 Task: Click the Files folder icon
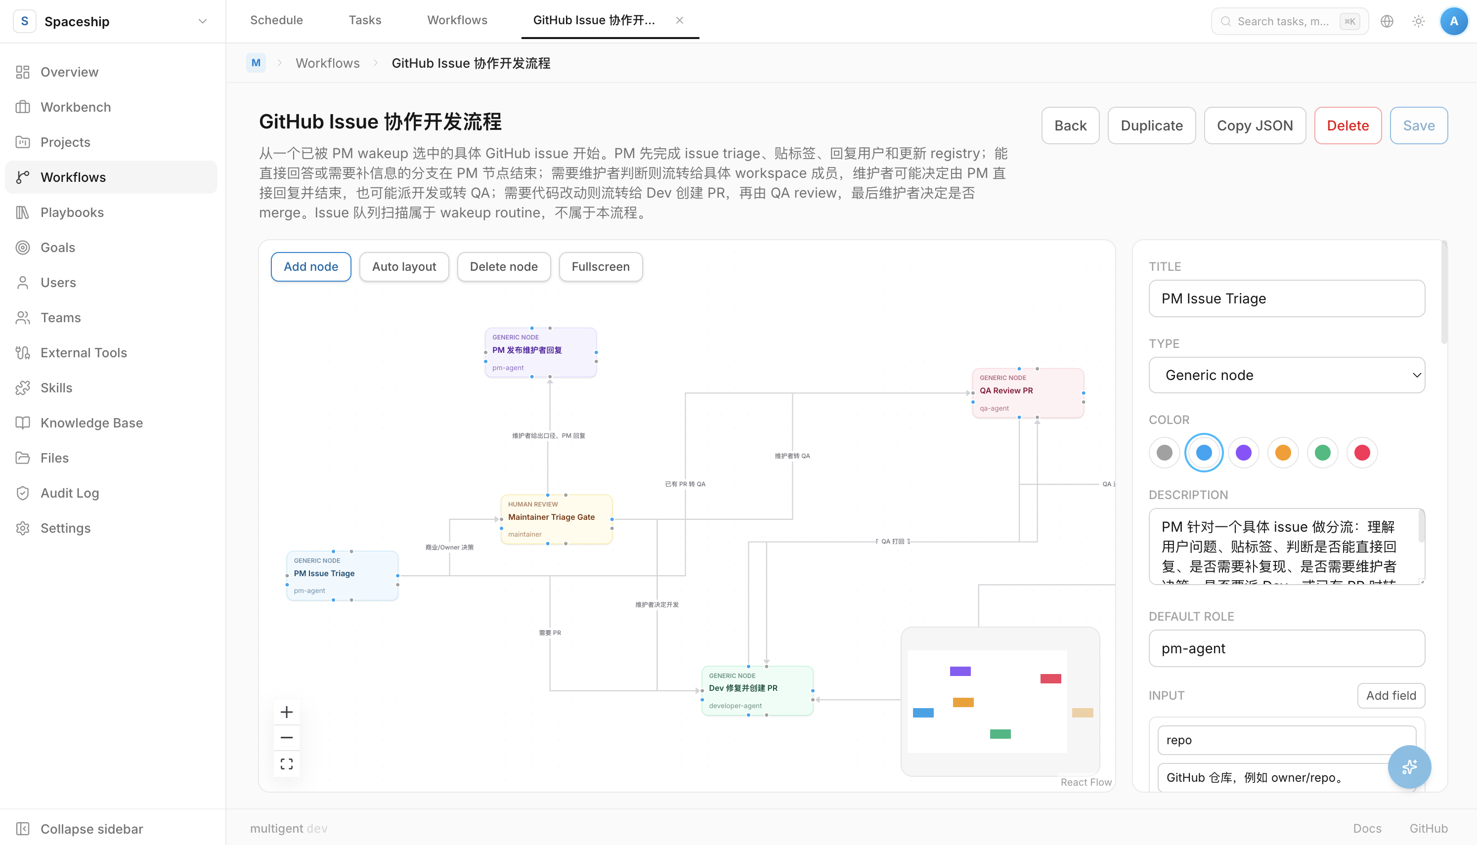pos(23,458)
